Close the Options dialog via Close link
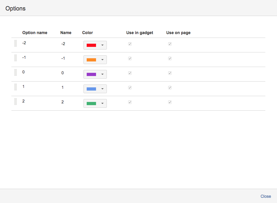This screenshot has width=277, height=203. coord(266,196)
